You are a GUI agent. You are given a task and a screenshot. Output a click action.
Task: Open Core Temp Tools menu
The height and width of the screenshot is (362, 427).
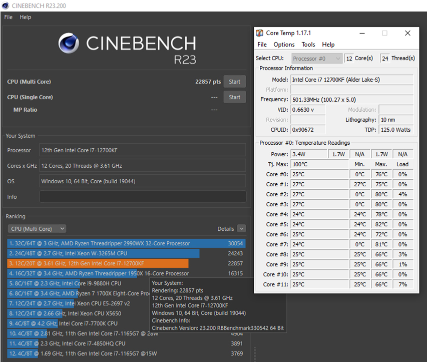click(x=308, y=45)
